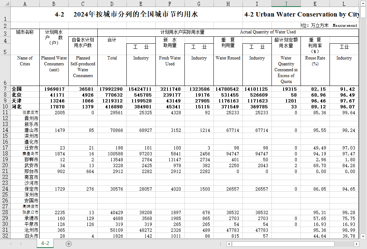This screenshot has height=249, width=367.
Task: Add a new sheet with the plus icon
Action: pos(69,244)
